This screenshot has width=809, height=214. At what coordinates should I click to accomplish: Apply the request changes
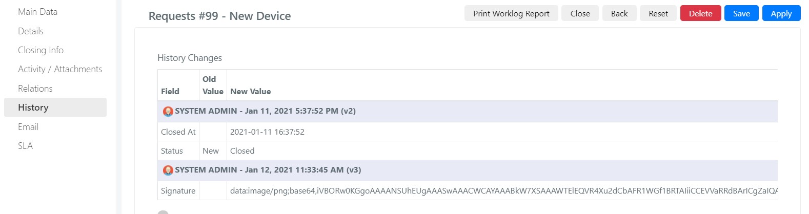pyautogui.click(x=781, y=13)
